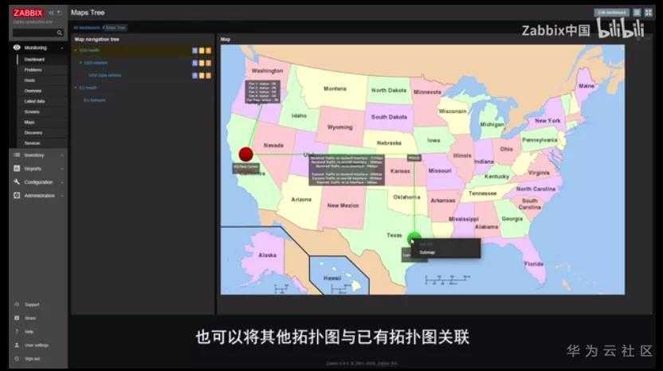The image size is (663, 371).
Task: Click orange problem counter on USA network row
Action: point(209,63)
